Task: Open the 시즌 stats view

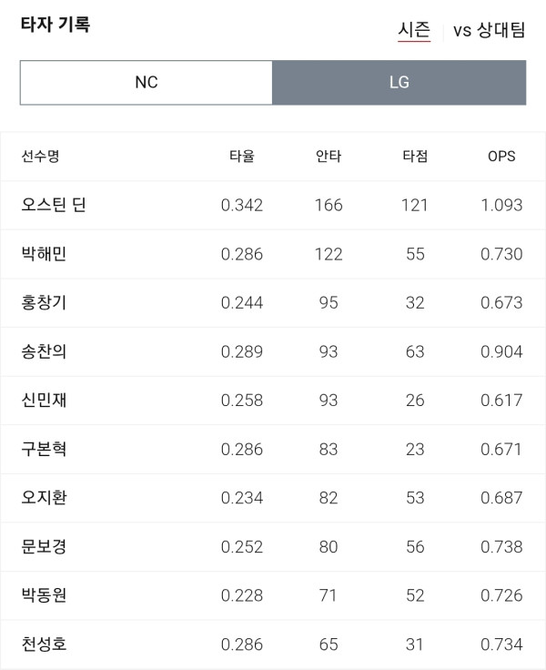Action: (414, 30)
